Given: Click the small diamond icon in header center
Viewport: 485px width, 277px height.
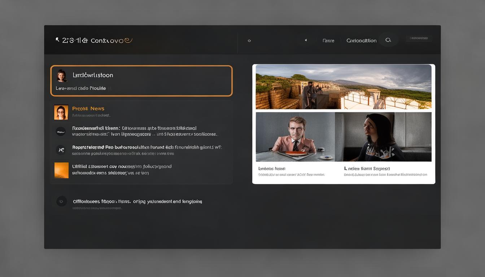Looking at the screenshot, I should coord(249,41).
